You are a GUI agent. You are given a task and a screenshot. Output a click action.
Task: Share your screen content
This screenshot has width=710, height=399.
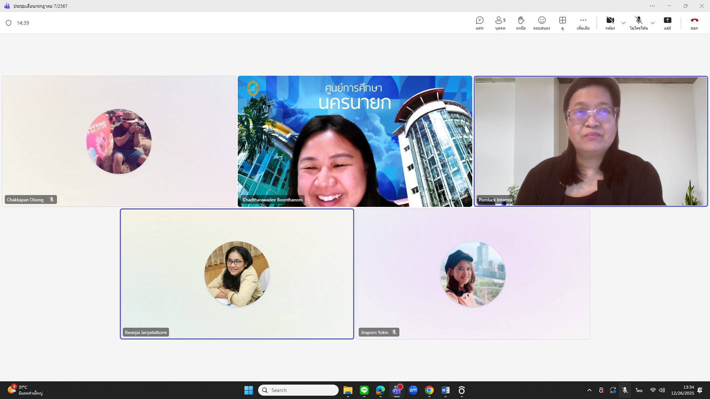click(667, 23)
